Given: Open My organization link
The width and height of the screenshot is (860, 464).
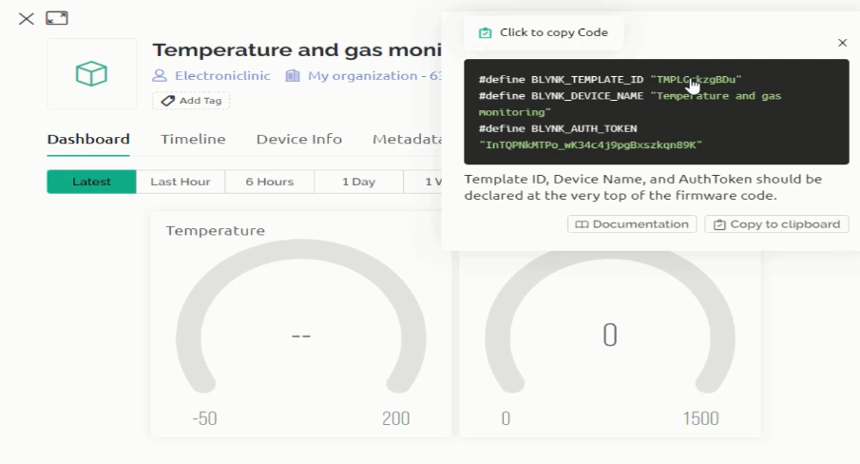Looking at the screenshot, I should pos(374,76).
